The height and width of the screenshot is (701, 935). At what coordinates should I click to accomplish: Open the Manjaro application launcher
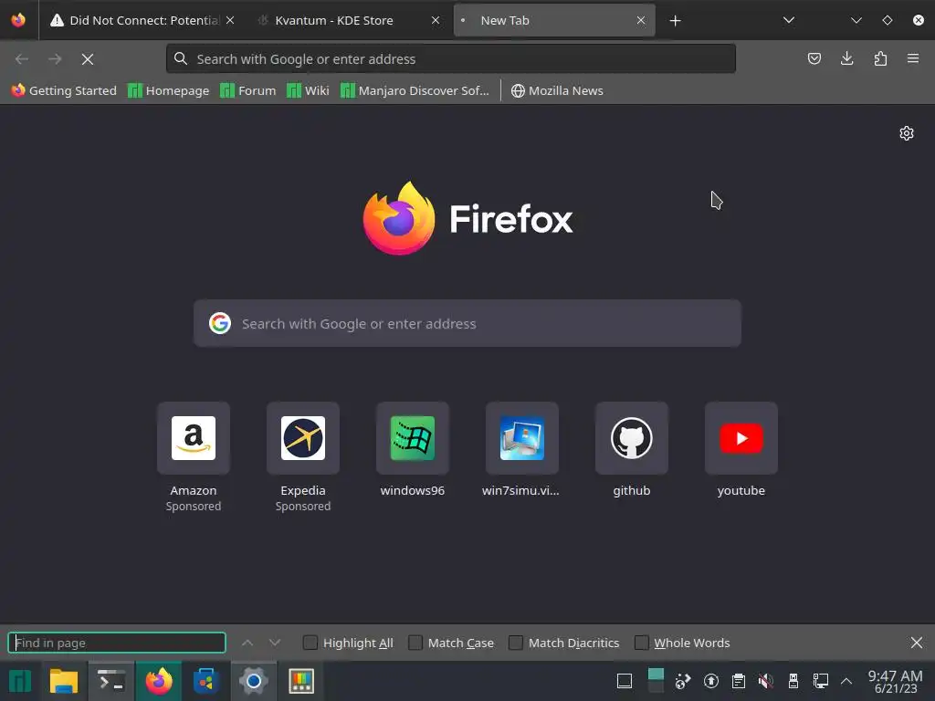[20, 681]
